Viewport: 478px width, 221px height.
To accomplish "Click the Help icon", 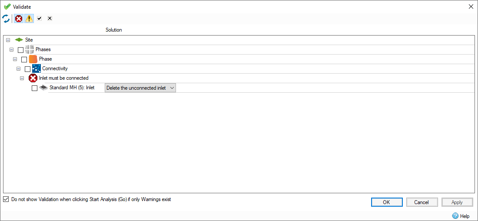I will click(455, 216).
